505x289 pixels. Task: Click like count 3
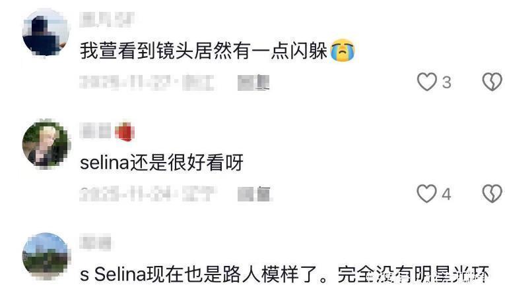coord(446,82)
